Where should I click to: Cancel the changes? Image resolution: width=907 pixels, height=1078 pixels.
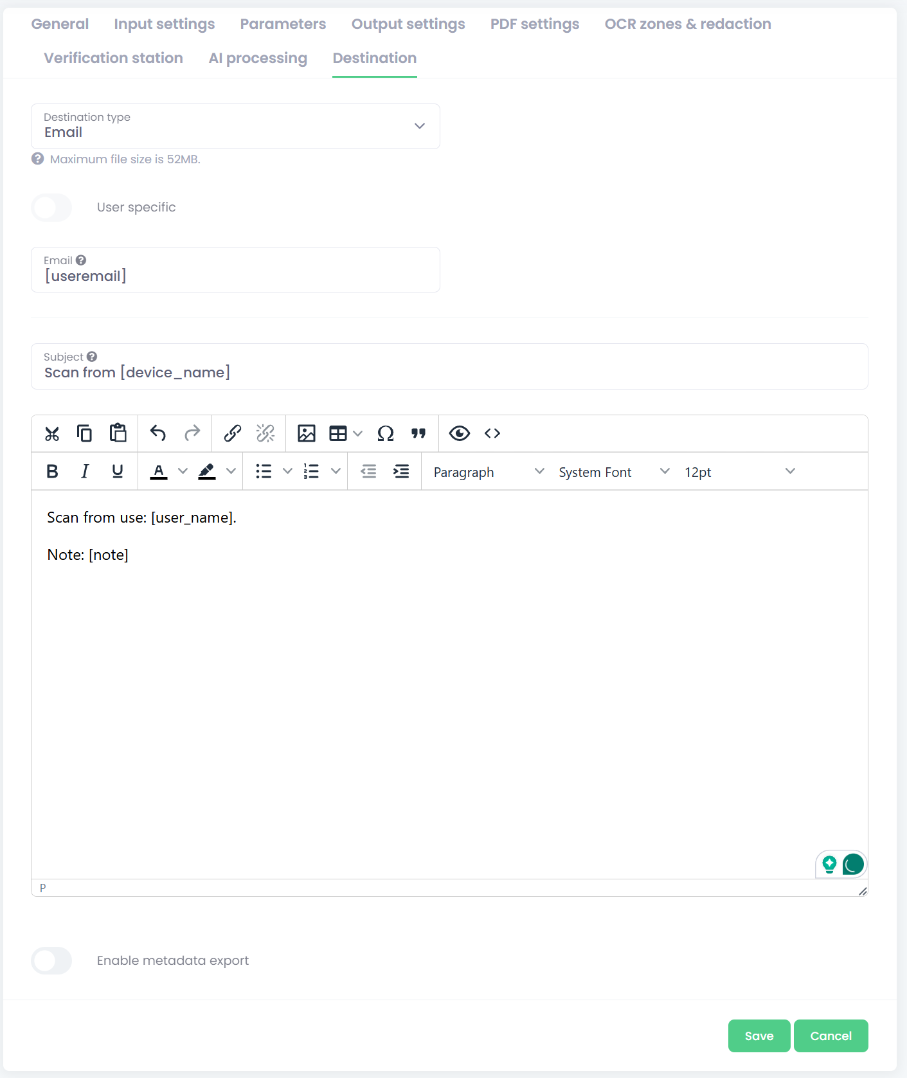tap(831, 1036)
